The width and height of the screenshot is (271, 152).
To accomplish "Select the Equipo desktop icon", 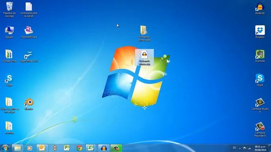I will (x=9, y=32).
